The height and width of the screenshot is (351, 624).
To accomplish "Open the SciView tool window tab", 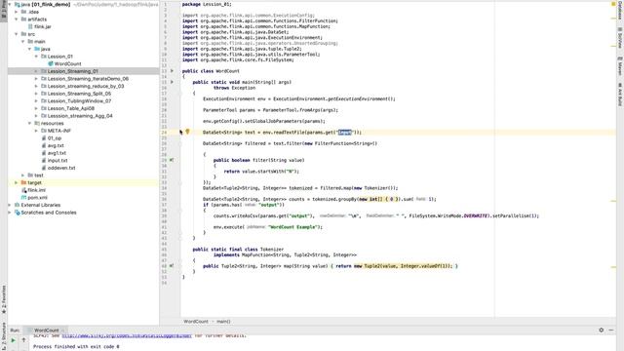I will coord(620,38).
